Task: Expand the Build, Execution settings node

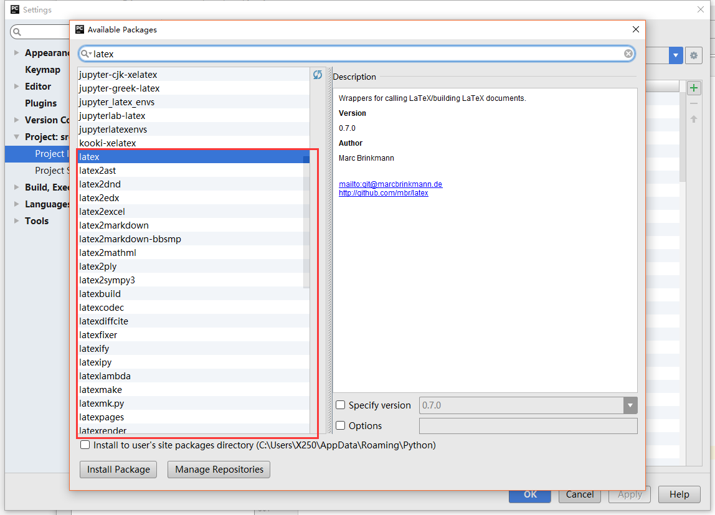Action: click(16, 187)
